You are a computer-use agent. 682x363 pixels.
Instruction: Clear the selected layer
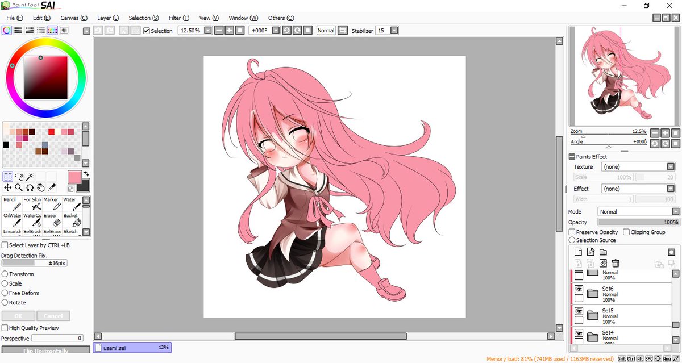pyautogui.click(x=603, y=263)
